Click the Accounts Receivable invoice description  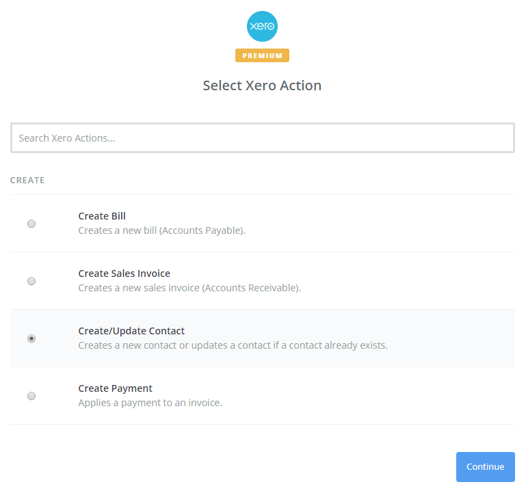point(189,288)
